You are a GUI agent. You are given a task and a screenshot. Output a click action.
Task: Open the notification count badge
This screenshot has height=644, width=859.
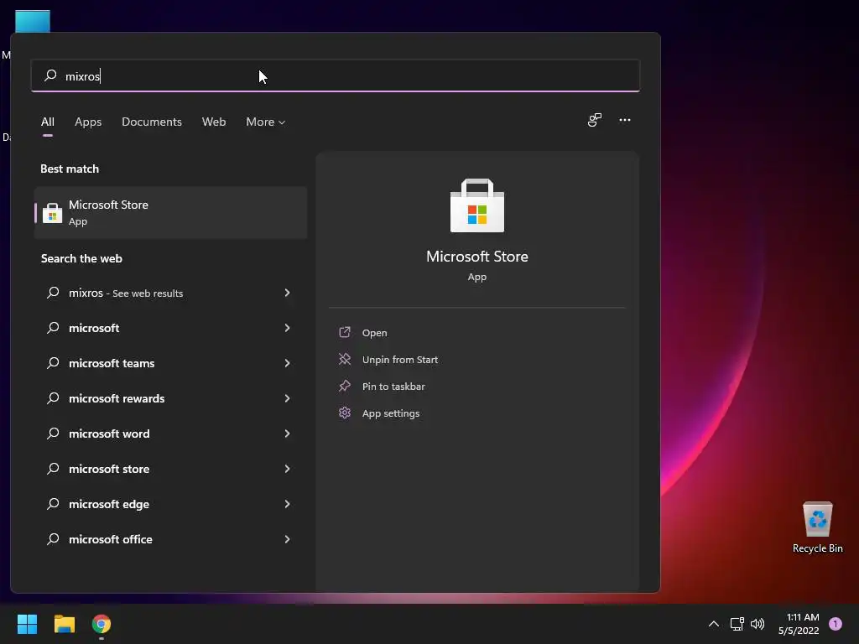pos(835,624)
